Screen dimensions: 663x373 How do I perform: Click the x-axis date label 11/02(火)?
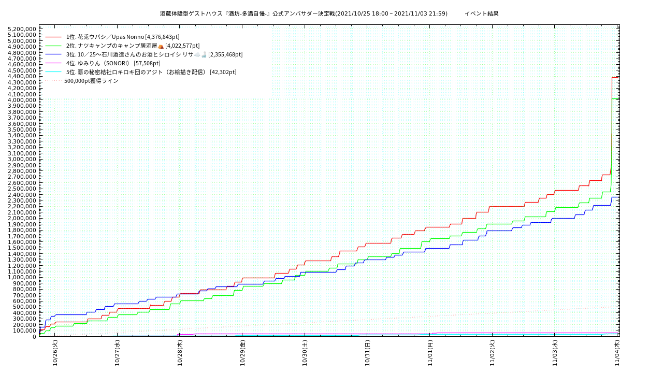493,353
